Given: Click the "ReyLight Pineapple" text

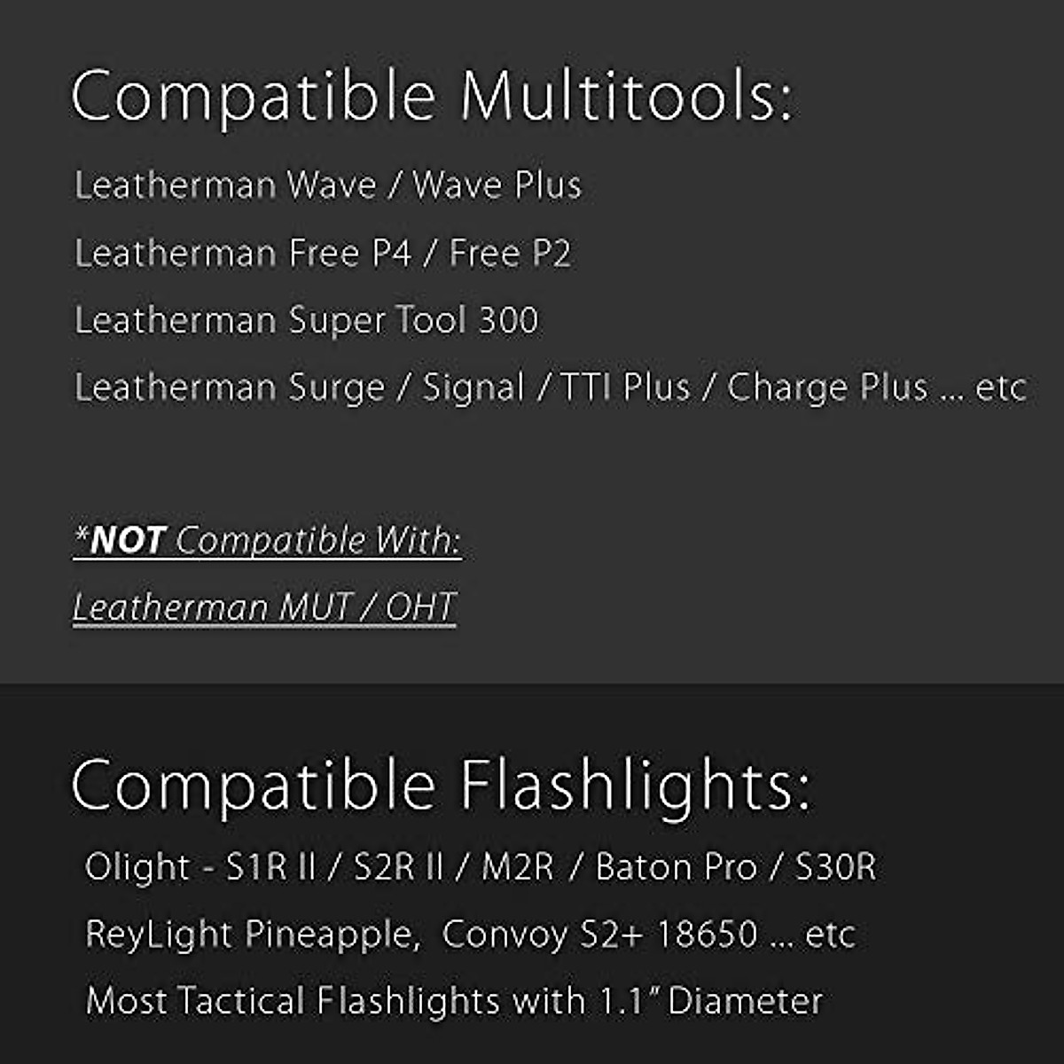Looking at the screenshot, I should 252,934.
